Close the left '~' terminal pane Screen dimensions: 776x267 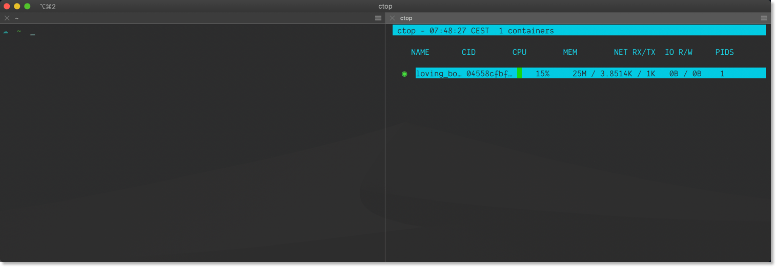[7, 18]
